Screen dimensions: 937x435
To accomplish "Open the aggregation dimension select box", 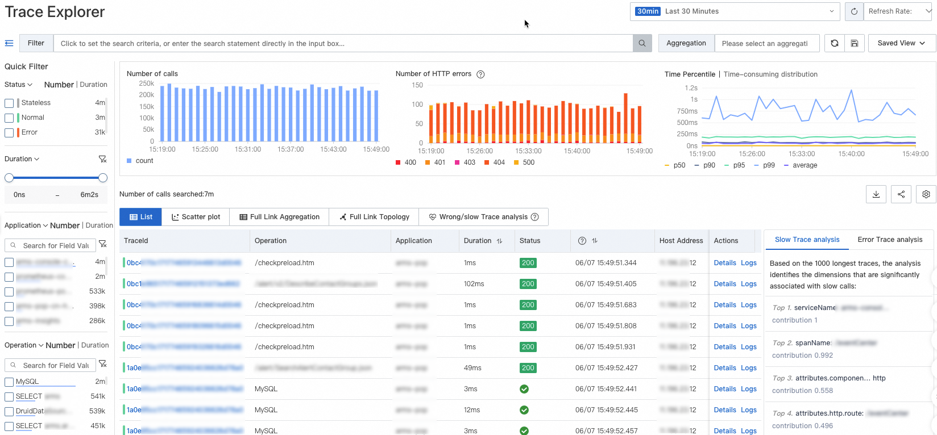I will pyautogui.click(x=767, y=43).
